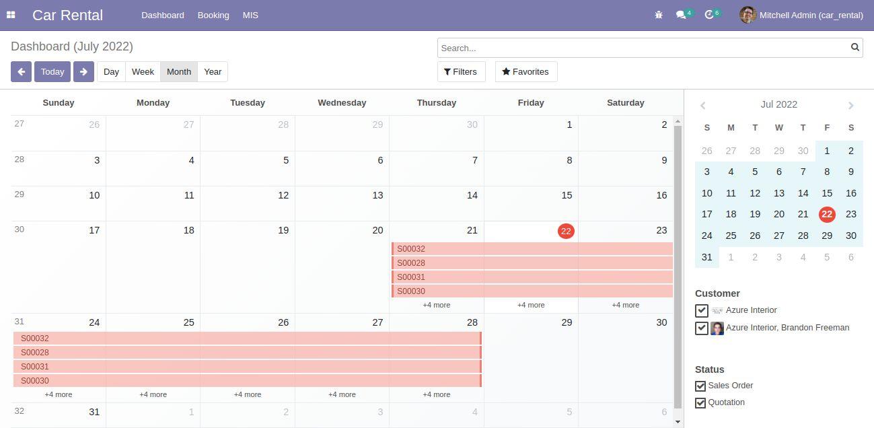This screenshot has width=874, height=428.
Task: Click the search magnifier icon
Action: [x=855, y=48]
